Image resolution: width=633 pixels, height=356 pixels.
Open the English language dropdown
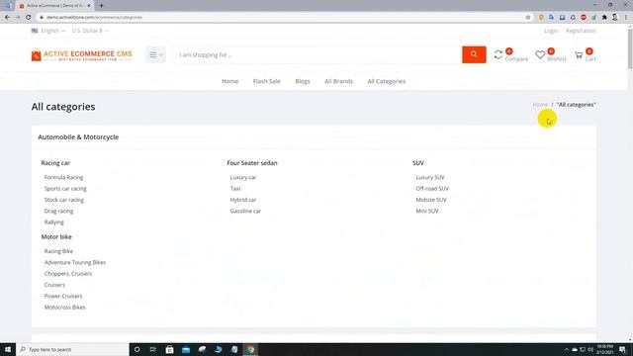(48, 31)
